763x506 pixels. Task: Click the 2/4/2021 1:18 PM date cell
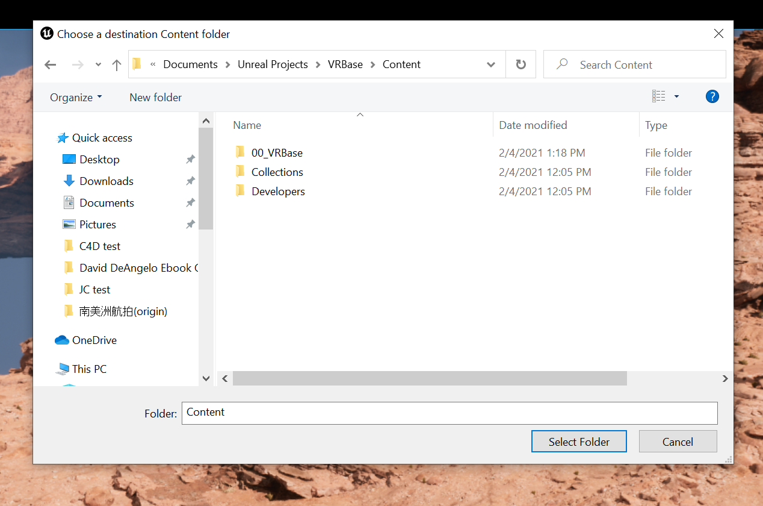click(x=542, y=153)
